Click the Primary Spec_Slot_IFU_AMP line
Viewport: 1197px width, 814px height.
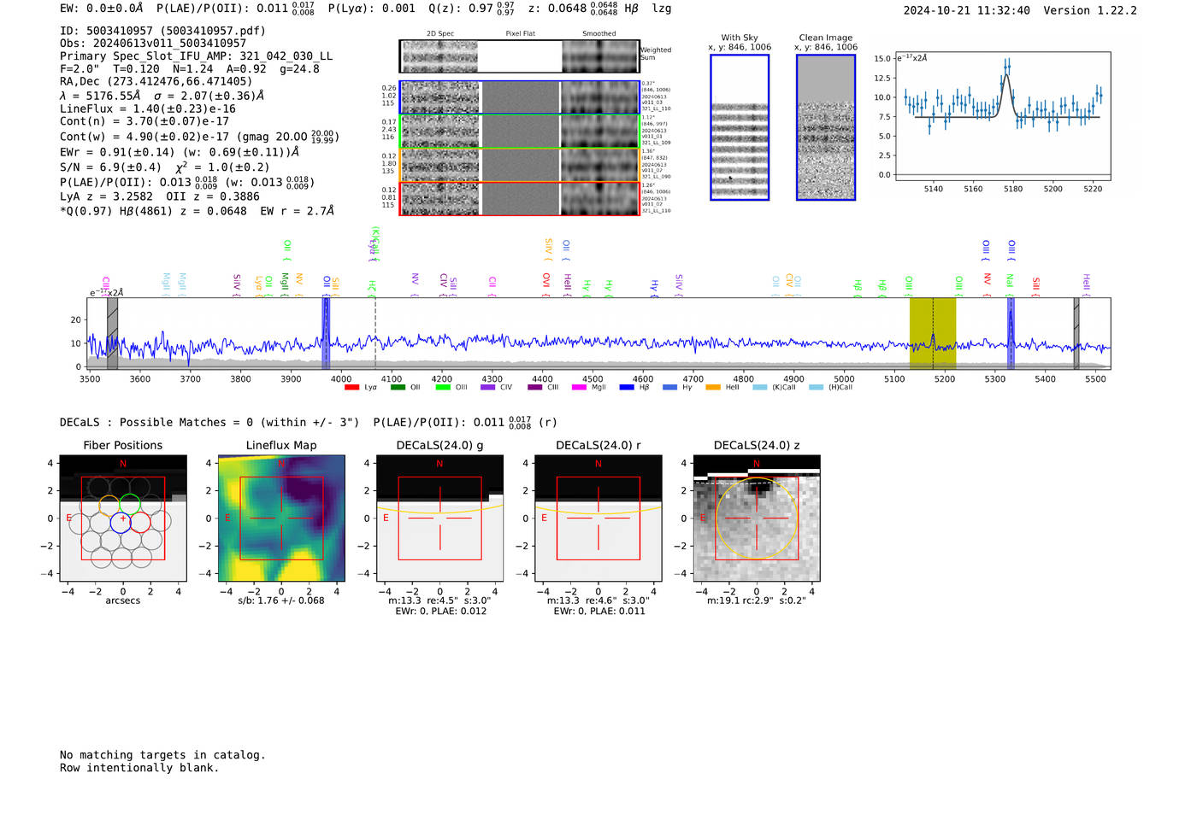pyautogui.click(x=197, y=56)
